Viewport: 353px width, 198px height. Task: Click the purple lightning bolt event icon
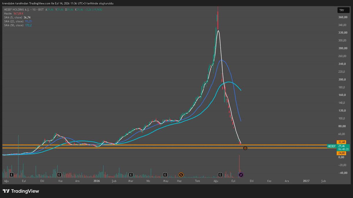click(241, 174)
